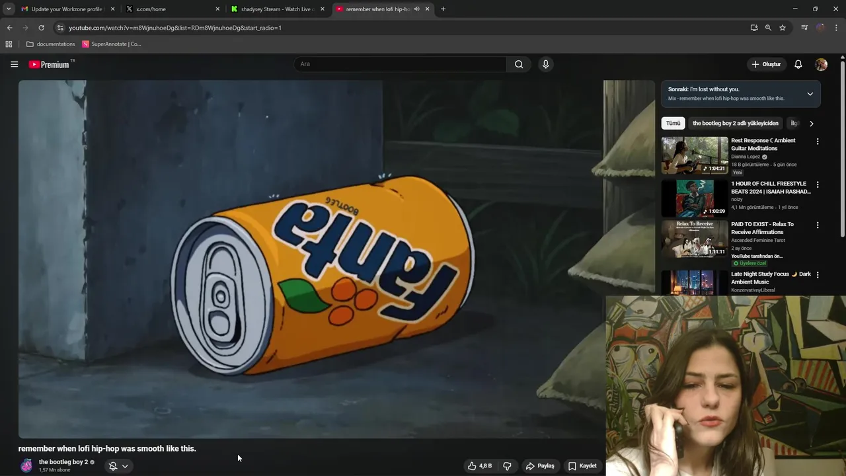Image resolution: width=846 pixels, height=476 pixels.
Task: Close the shadysey Stream tab
Action: pyautogui.click(x=322, y=9)
